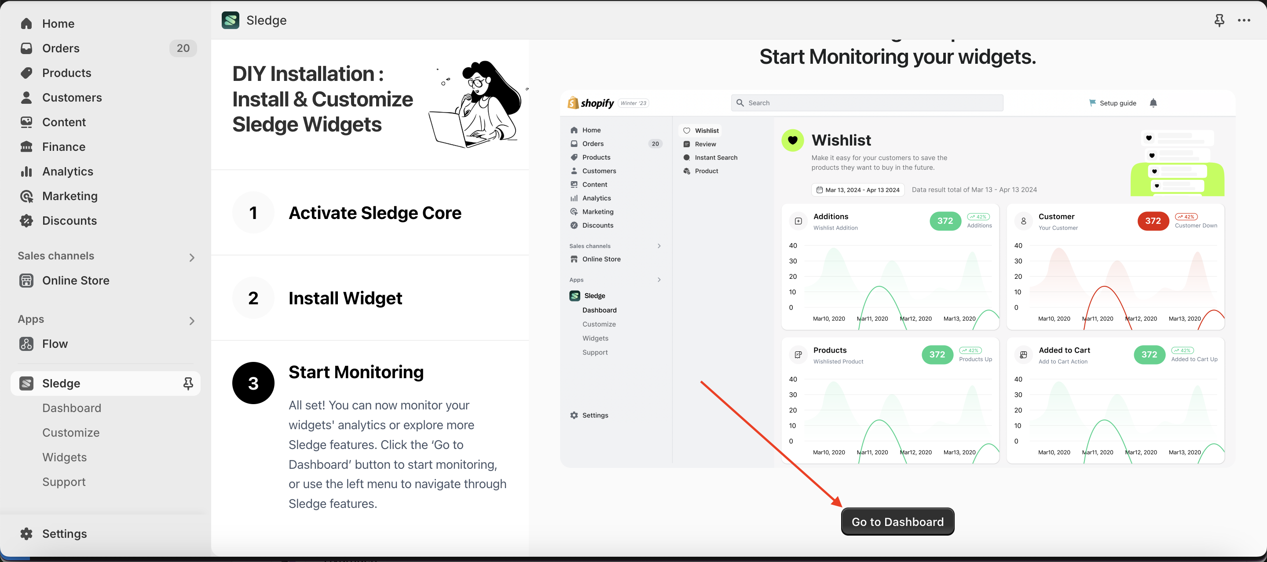Open the Analytics bar chart icon
Viewport: 1267px width, 562px height.
(x=26, y=172)
